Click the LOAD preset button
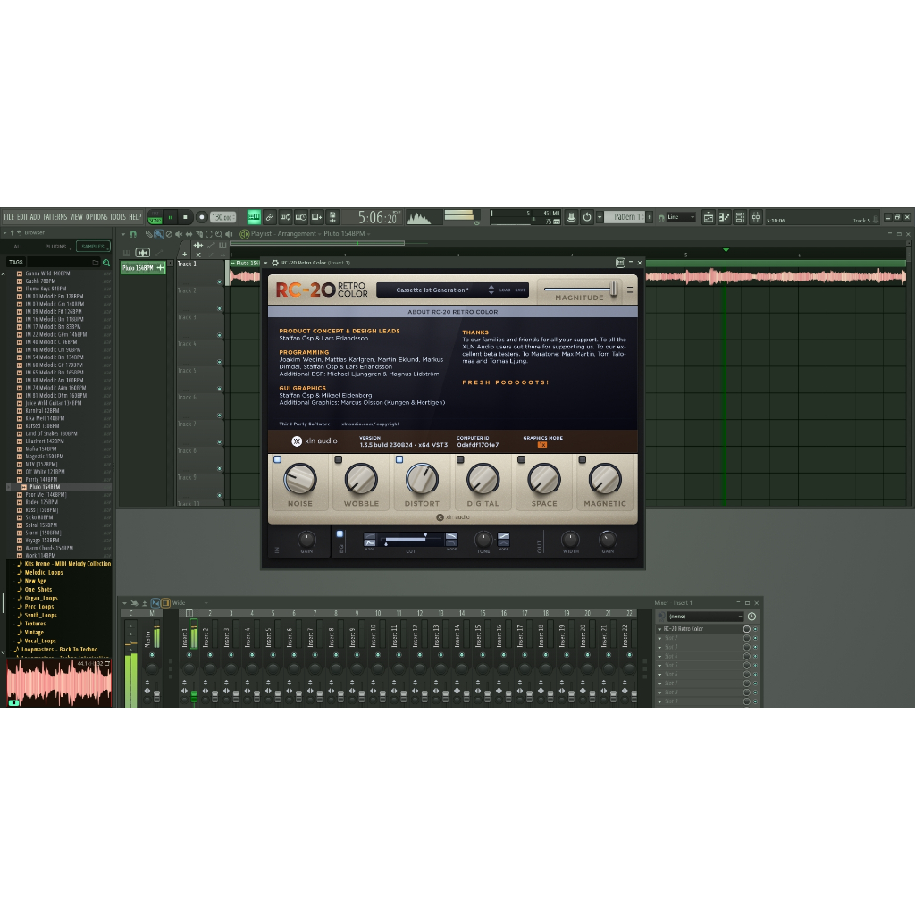The width and height of the screenshot is (915, 915). tap(505, 290)
